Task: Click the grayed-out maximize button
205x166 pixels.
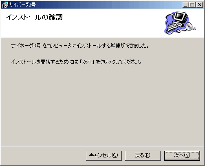Action: pyautogui.click(x=192, y=5)
